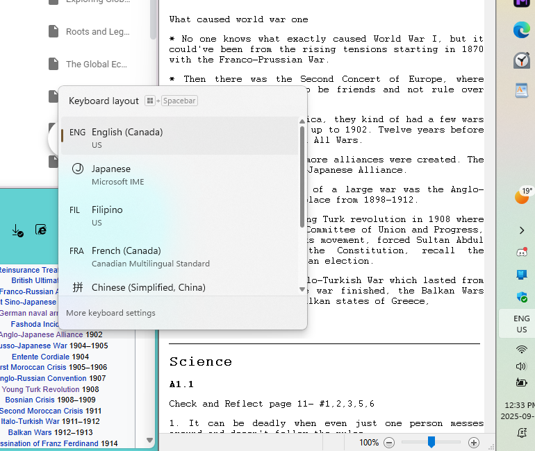Select Filipino US keyboard layout
Image resolution: width=535 pixels, height=451 pixels.
click(x=179, y=216)
